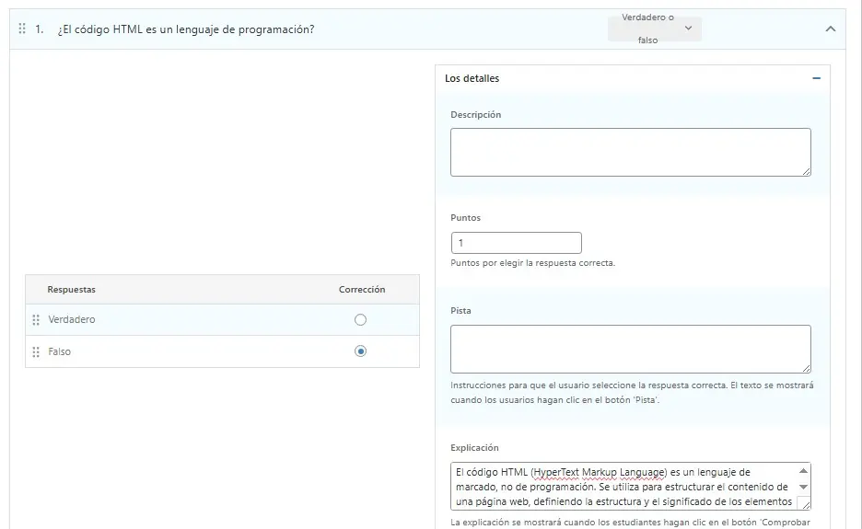Viewport: 862px width, 529px height.
Task: Open the Verdadero o falso type dropdown
Action: point(654,29)
